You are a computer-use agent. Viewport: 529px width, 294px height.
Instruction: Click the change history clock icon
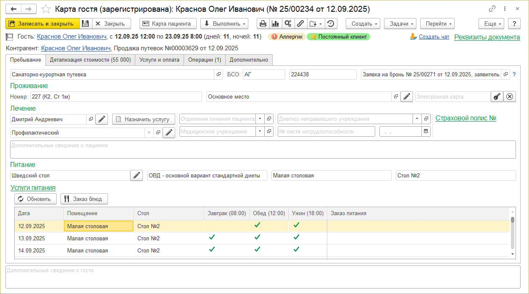331,23
